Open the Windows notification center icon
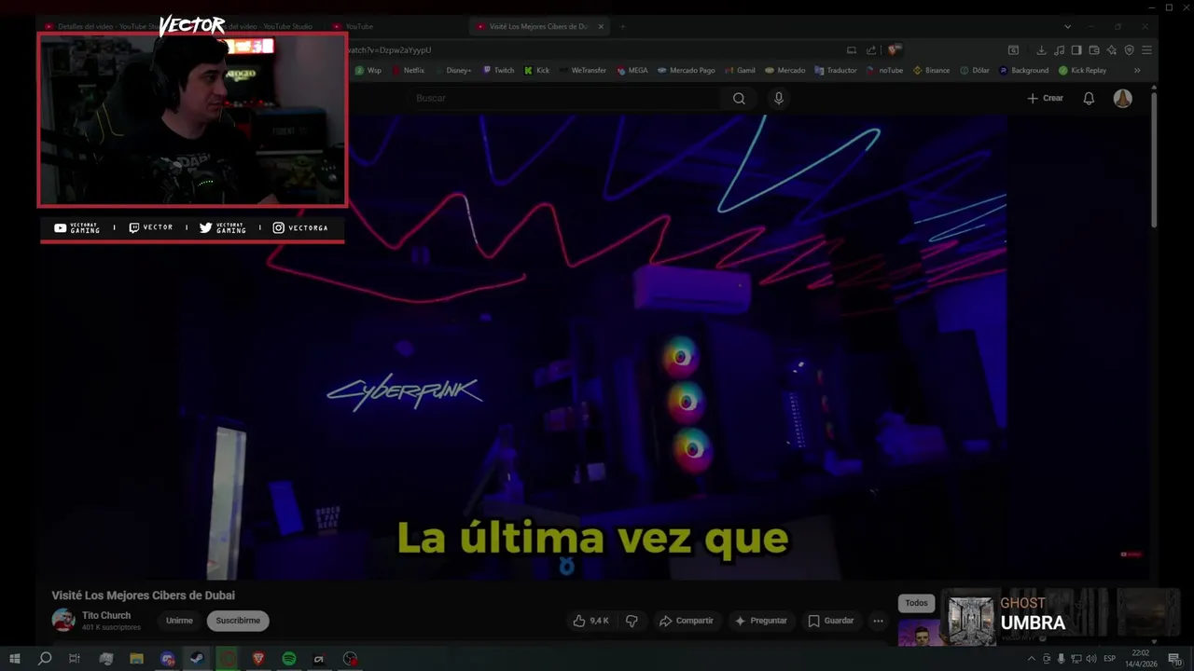This screenshot has width=1194, height=671. point(1176,660)
